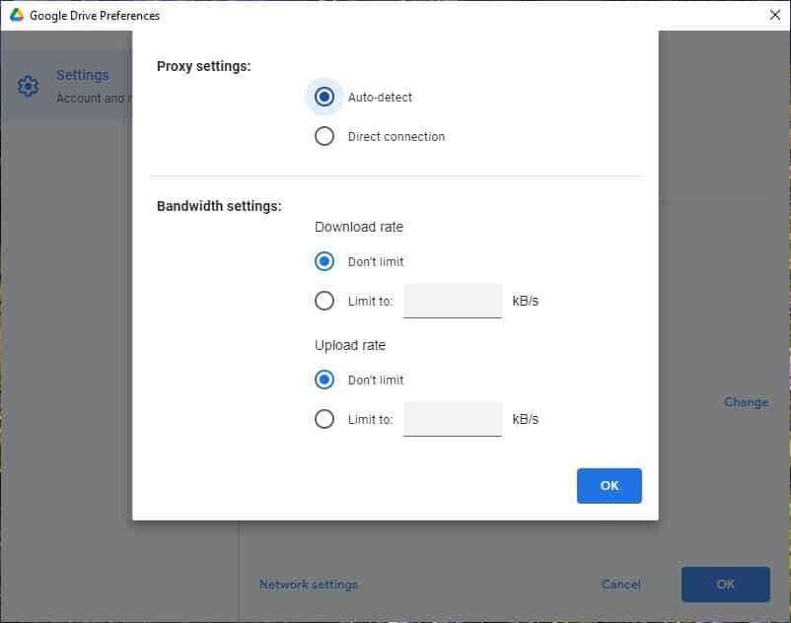Click the Upload rate kB/s input field

click(x=453, y=419)
